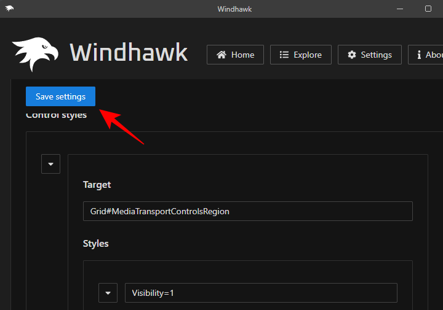443x310 pixels.
Task: Focus the Visibility=1 style input field
Action: coord(261,293)
